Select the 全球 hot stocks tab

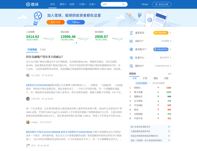tap(135, 78)
